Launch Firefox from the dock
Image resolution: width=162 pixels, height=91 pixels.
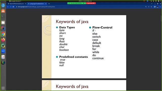pos(3,40)
